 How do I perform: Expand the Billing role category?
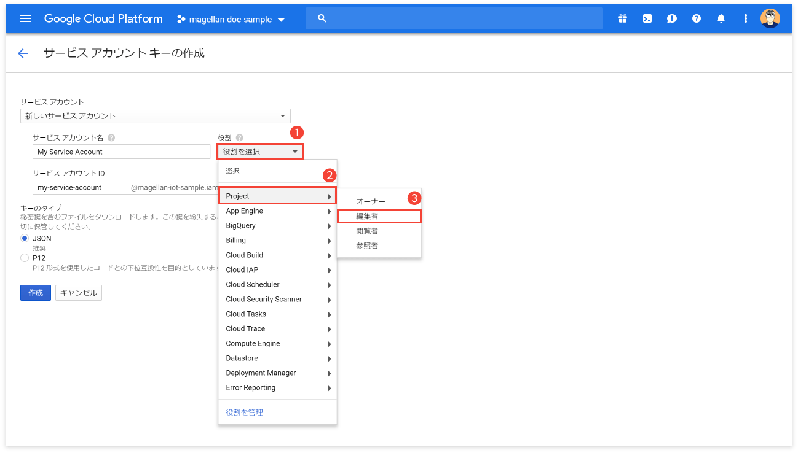click(278, 241)
